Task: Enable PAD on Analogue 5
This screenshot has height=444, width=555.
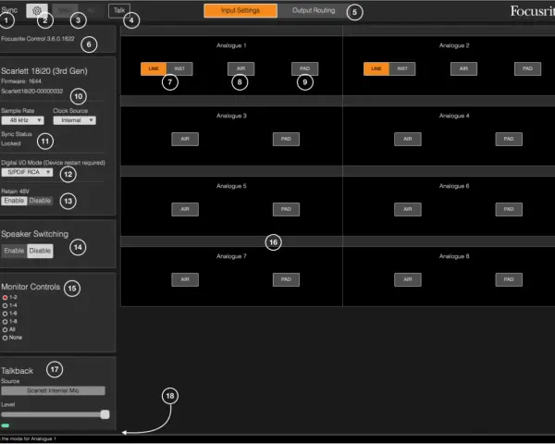Action: tap(286, 209)
